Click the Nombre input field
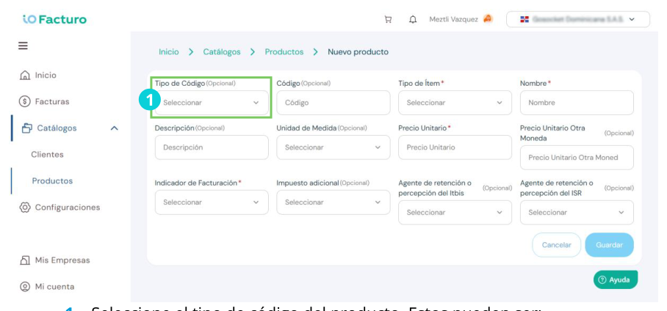Screen dimensions: 667x311 [577, 103]
